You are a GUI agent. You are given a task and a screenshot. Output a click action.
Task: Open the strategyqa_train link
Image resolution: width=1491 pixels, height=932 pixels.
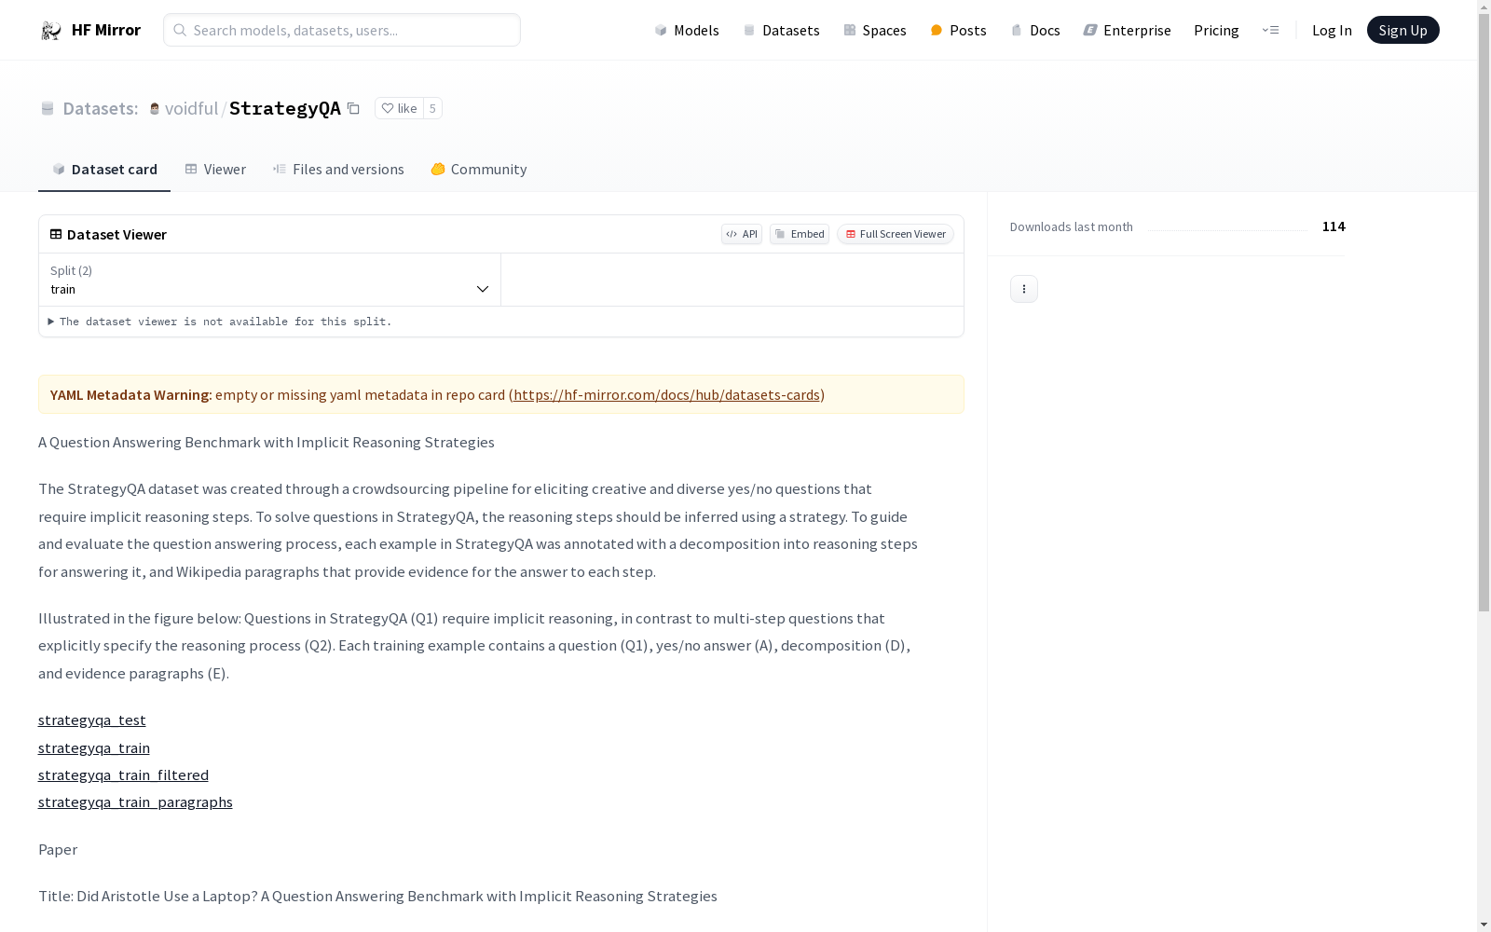point(94,747)
